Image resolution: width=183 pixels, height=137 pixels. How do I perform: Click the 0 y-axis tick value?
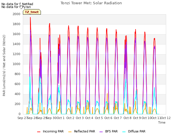pos(19,114)
